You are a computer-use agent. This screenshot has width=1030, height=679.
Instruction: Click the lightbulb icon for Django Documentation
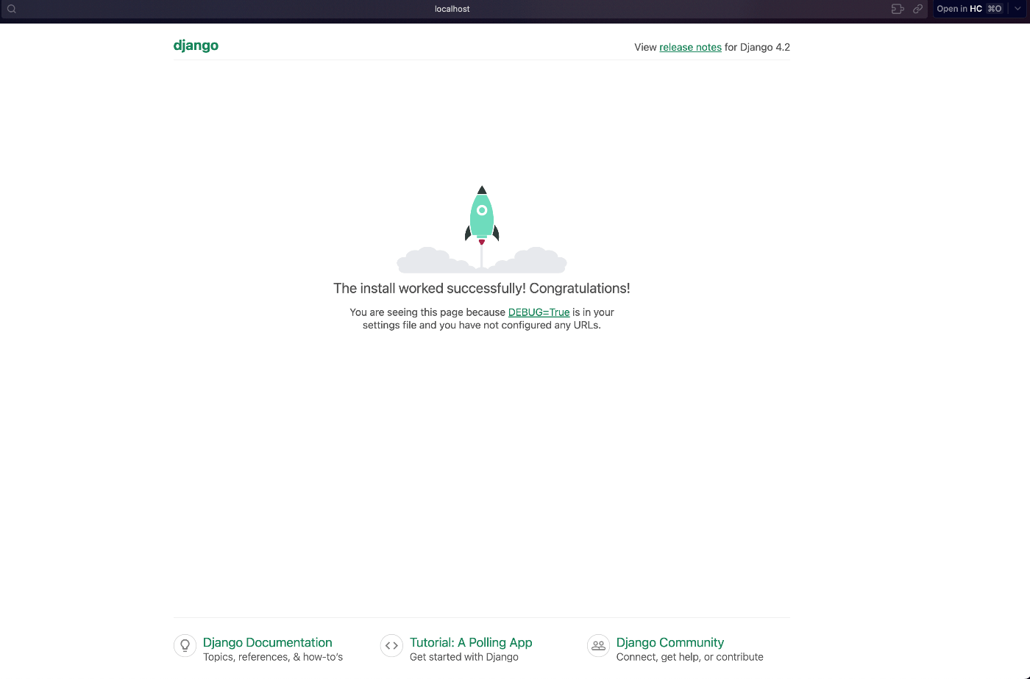tap(185, 645)
